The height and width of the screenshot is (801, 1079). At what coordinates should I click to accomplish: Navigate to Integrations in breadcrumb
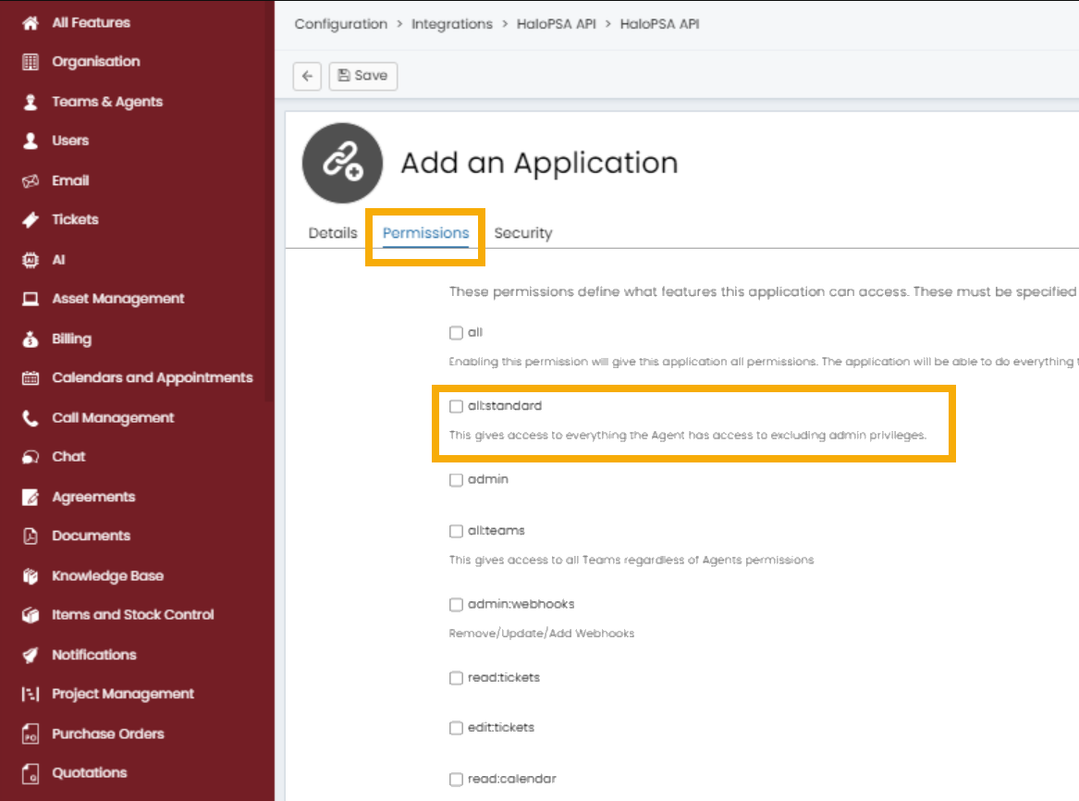coord(451,24)
